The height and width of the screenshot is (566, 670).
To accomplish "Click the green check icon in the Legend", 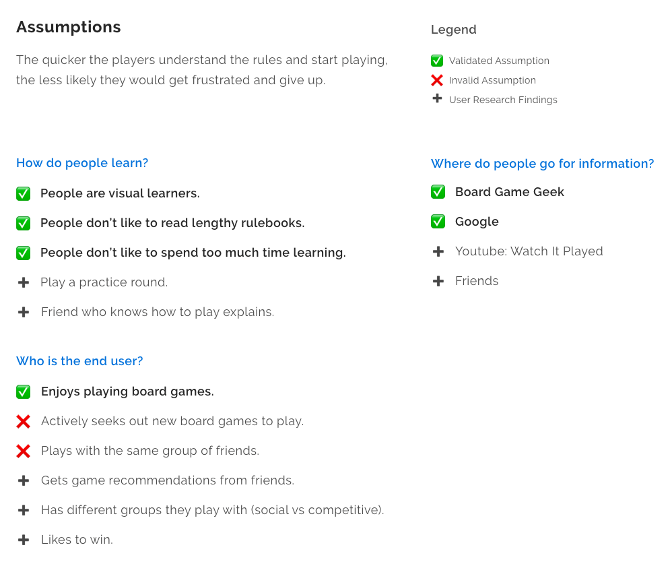I will (x=437, y=61).
